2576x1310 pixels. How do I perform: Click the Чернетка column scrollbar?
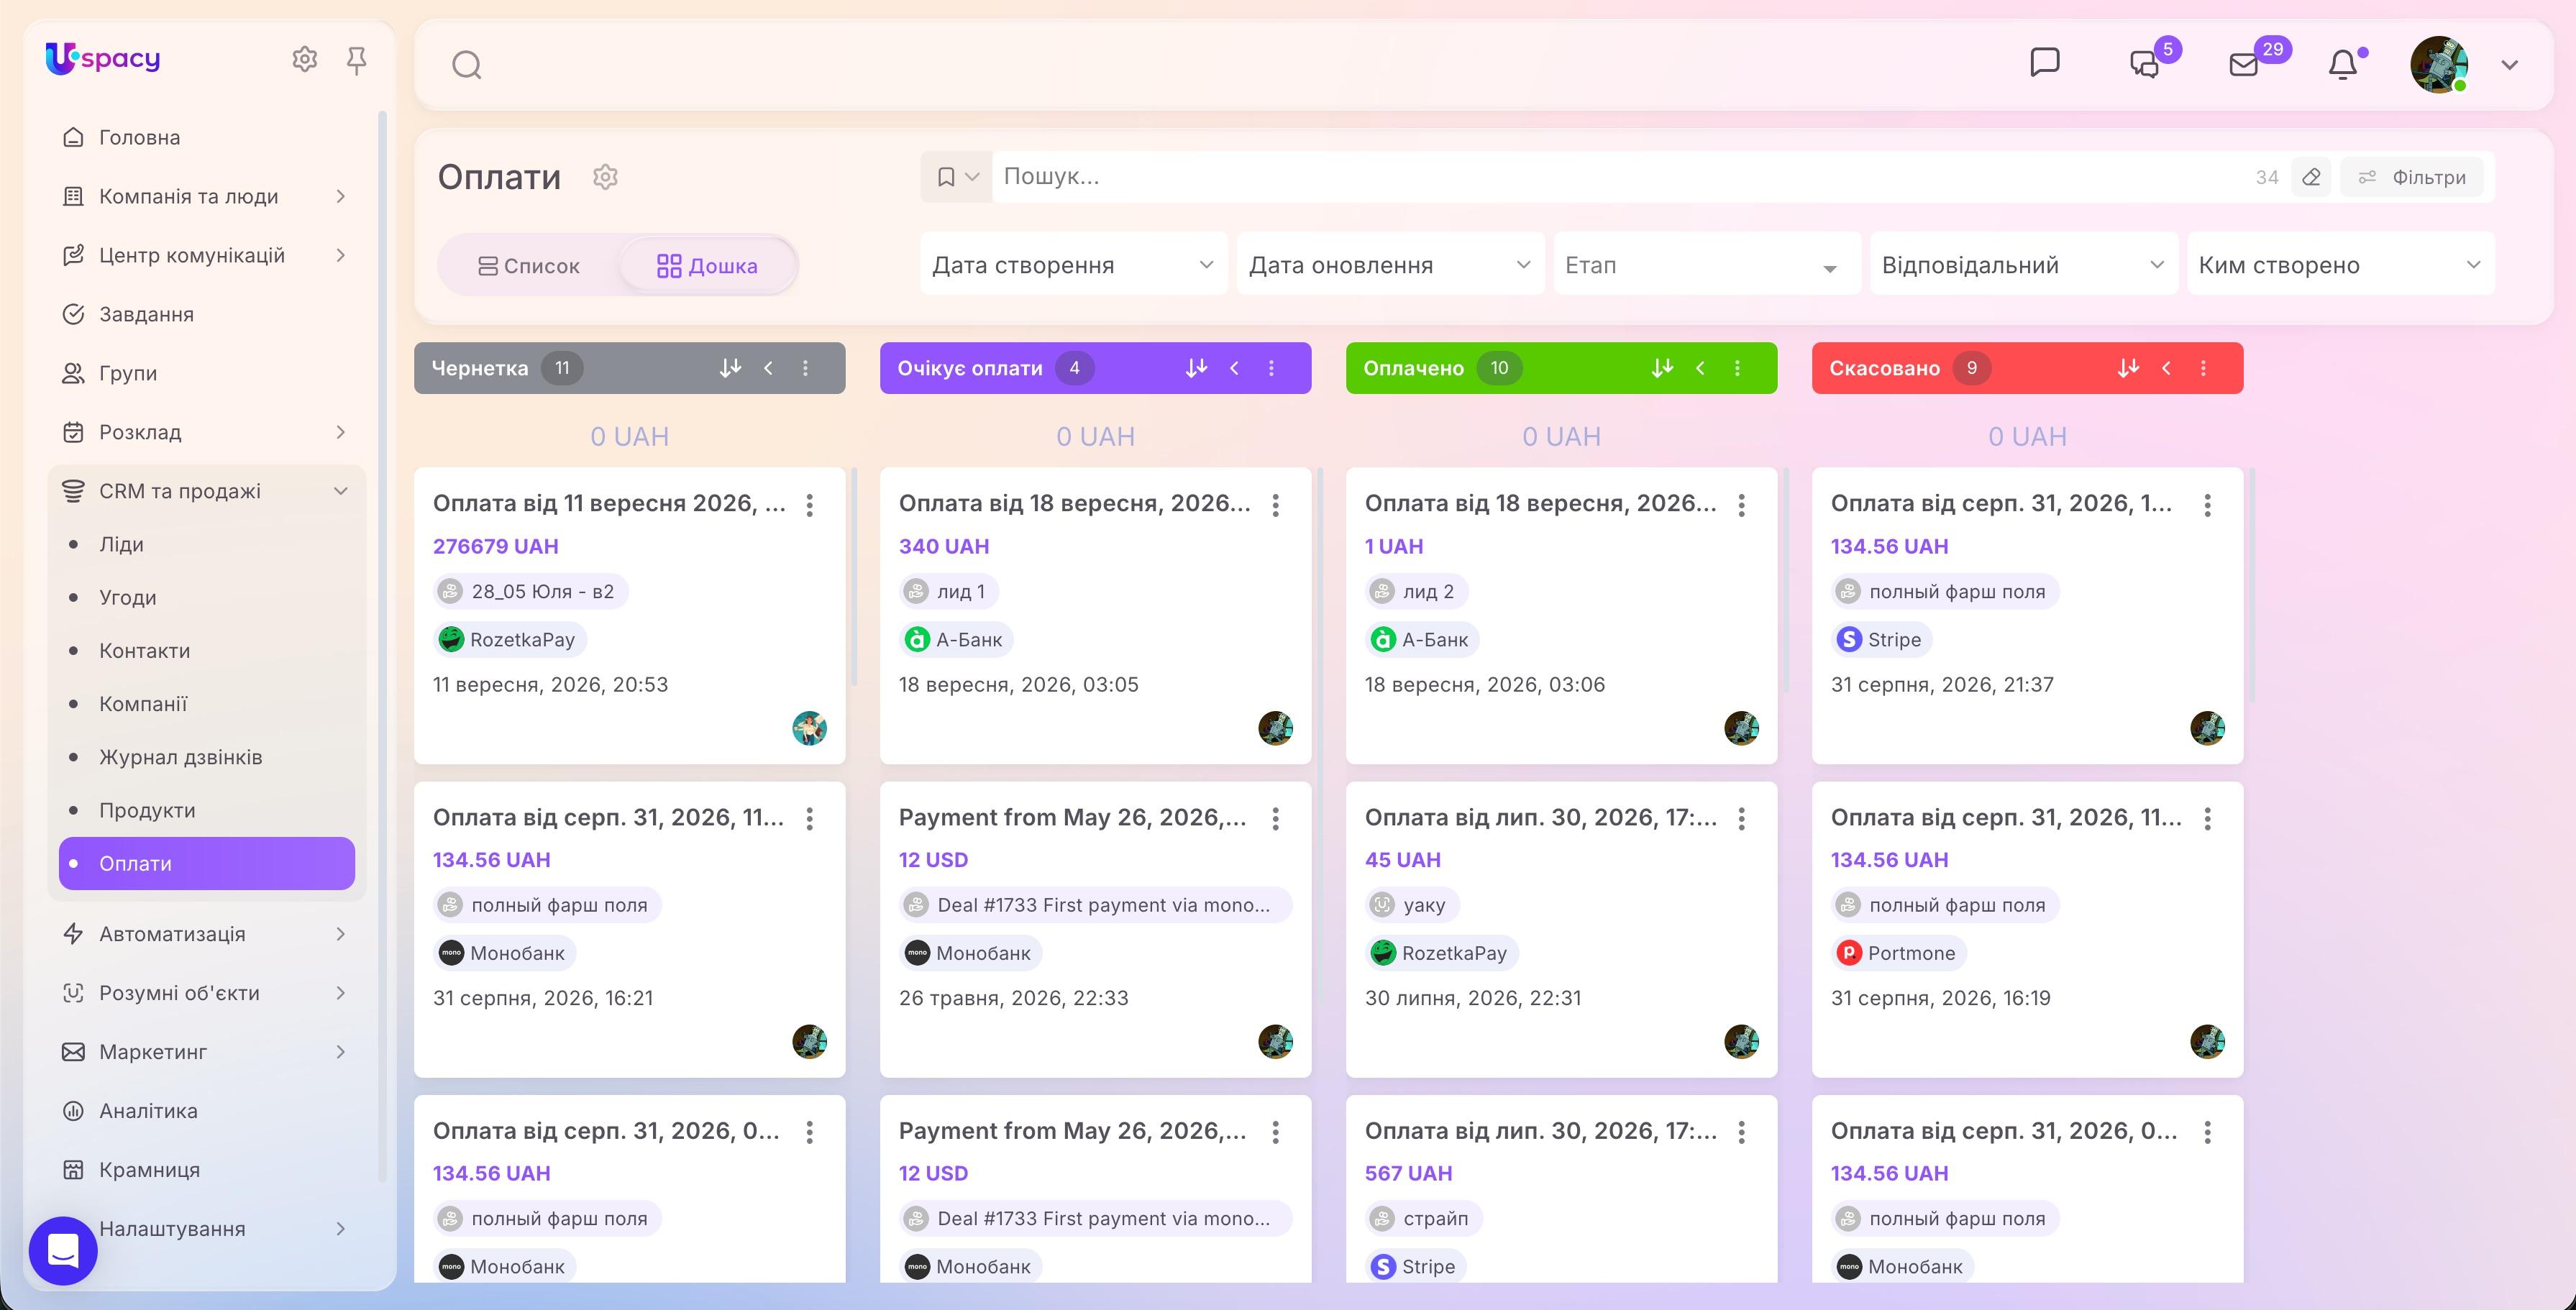tap(853, 577)
